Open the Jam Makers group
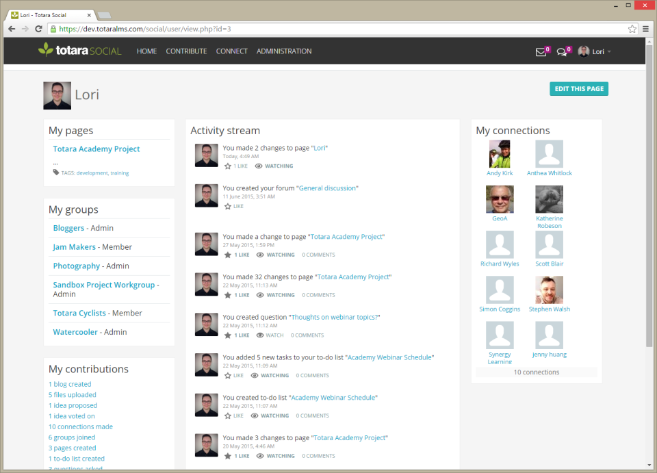 pyautogui.click(x=74, y=246)
